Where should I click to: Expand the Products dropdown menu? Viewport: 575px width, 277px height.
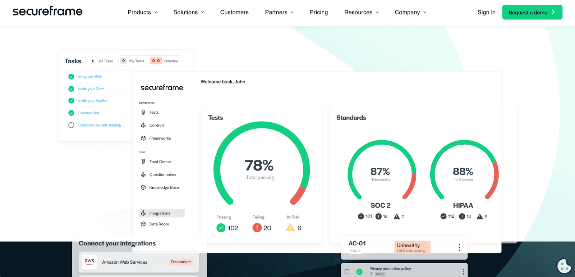pyautogui.click(x=142, y=12)
